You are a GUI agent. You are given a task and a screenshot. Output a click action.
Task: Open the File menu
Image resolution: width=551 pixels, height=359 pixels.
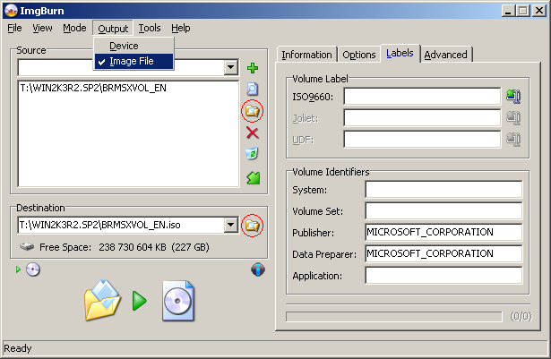pos(14,28)
